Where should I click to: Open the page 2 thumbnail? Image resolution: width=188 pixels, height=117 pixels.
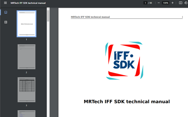pos(26,57)
